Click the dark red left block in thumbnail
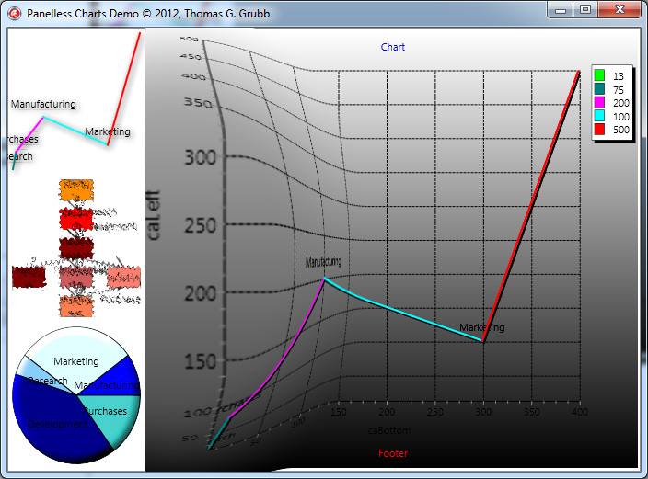648x479 pixels. [x=28, y=276]
